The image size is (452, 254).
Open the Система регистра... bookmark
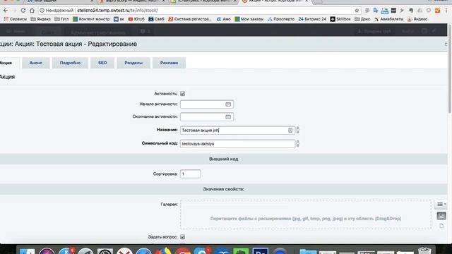(190, 19)
